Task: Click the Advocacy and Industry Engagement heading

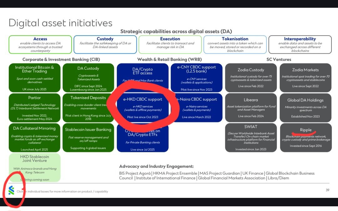Action: pos(156,166)
